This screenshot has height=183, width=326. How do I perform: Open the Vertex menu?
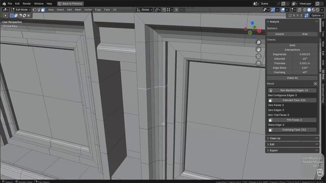pyautogui.click(x=88, y=10)
